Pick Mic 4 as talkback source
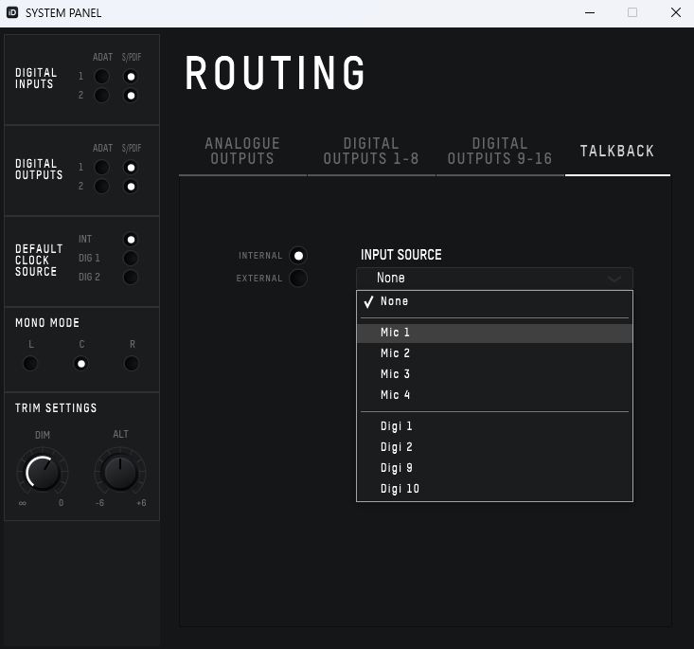 pyautogui.click(x=396, y=395)
